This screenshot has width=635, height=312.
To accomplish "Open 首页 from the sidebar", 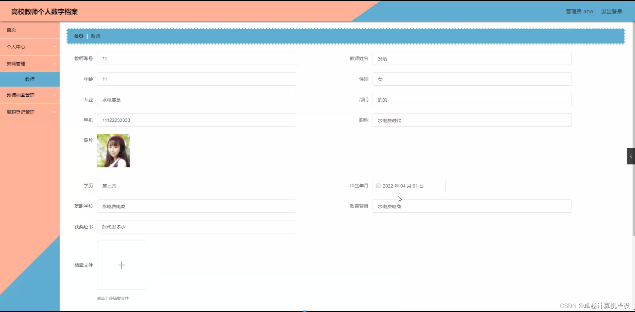I will pyautogui.click(x=11, y=30).
